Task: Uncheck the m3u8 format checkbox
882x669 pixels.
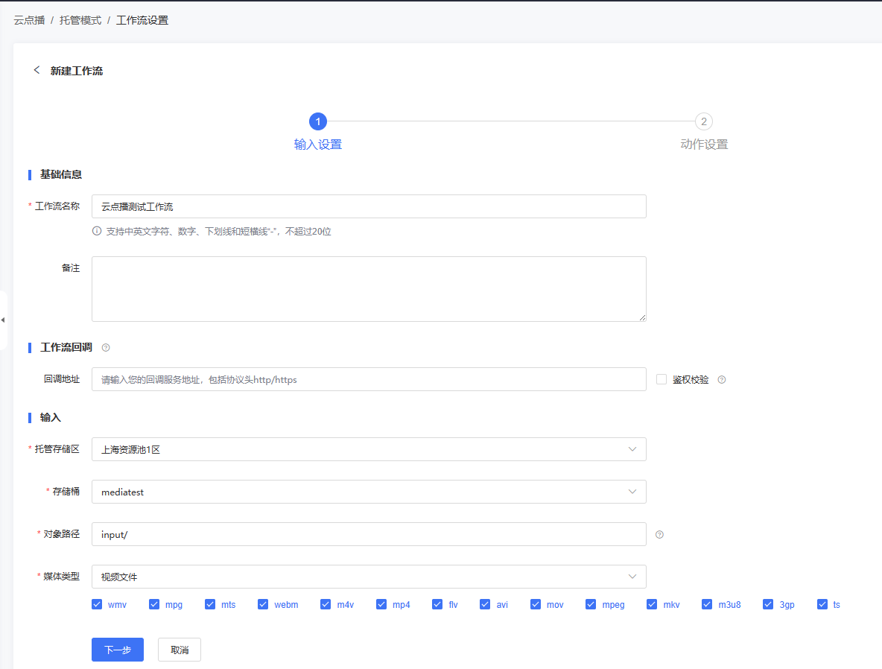Action: click(x=707, y=604)
